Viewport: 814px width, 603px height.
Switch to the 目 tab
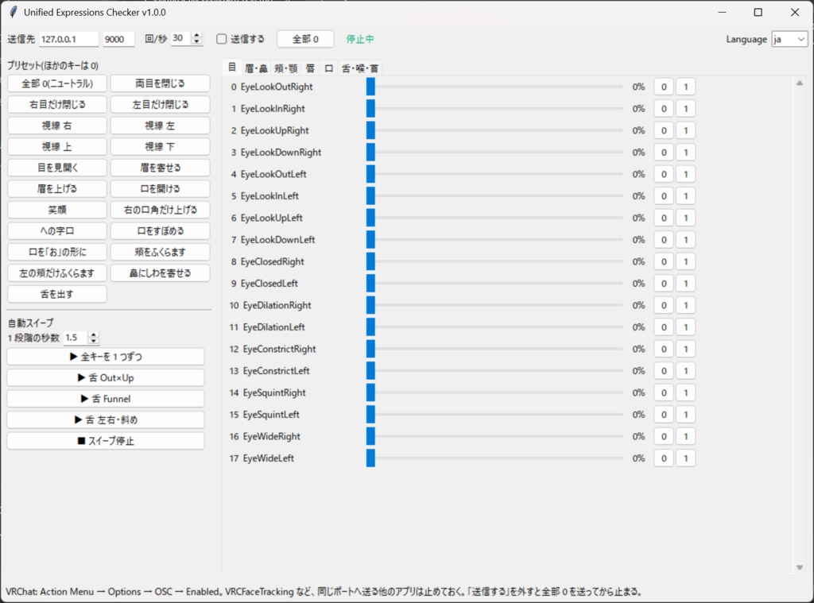[x=231, y=68]
